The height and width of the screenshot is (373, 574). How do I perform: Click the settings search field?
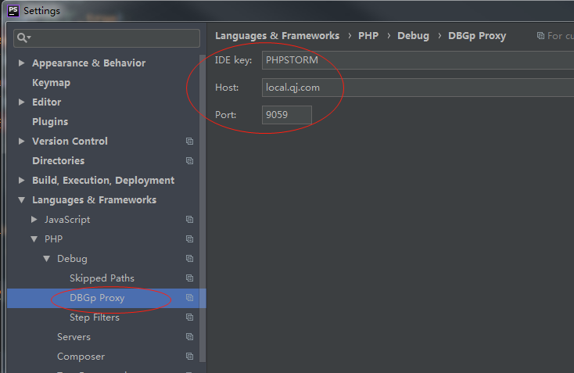[107, 38]
